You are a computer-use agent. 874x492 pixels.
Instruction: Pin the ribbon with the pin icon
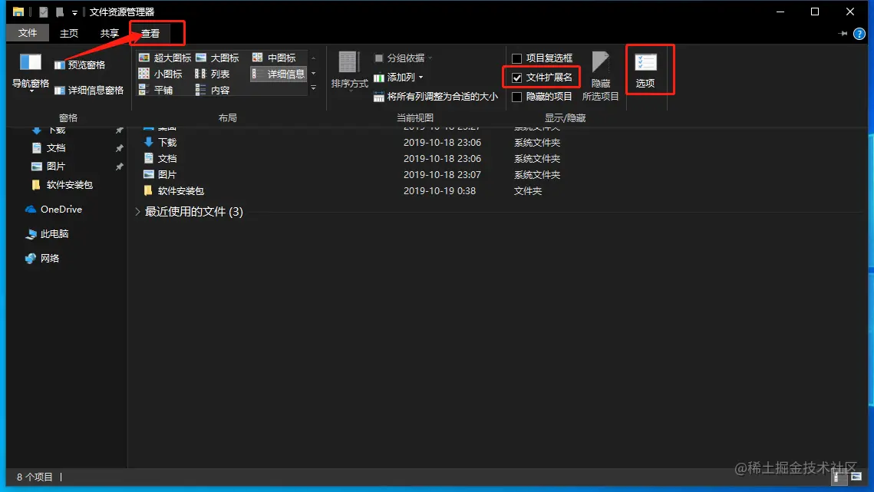843,34
